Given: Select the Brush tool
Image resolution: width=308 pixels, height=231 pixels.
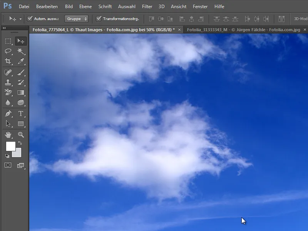Looking at the screenshot, I should click(21, 72).
